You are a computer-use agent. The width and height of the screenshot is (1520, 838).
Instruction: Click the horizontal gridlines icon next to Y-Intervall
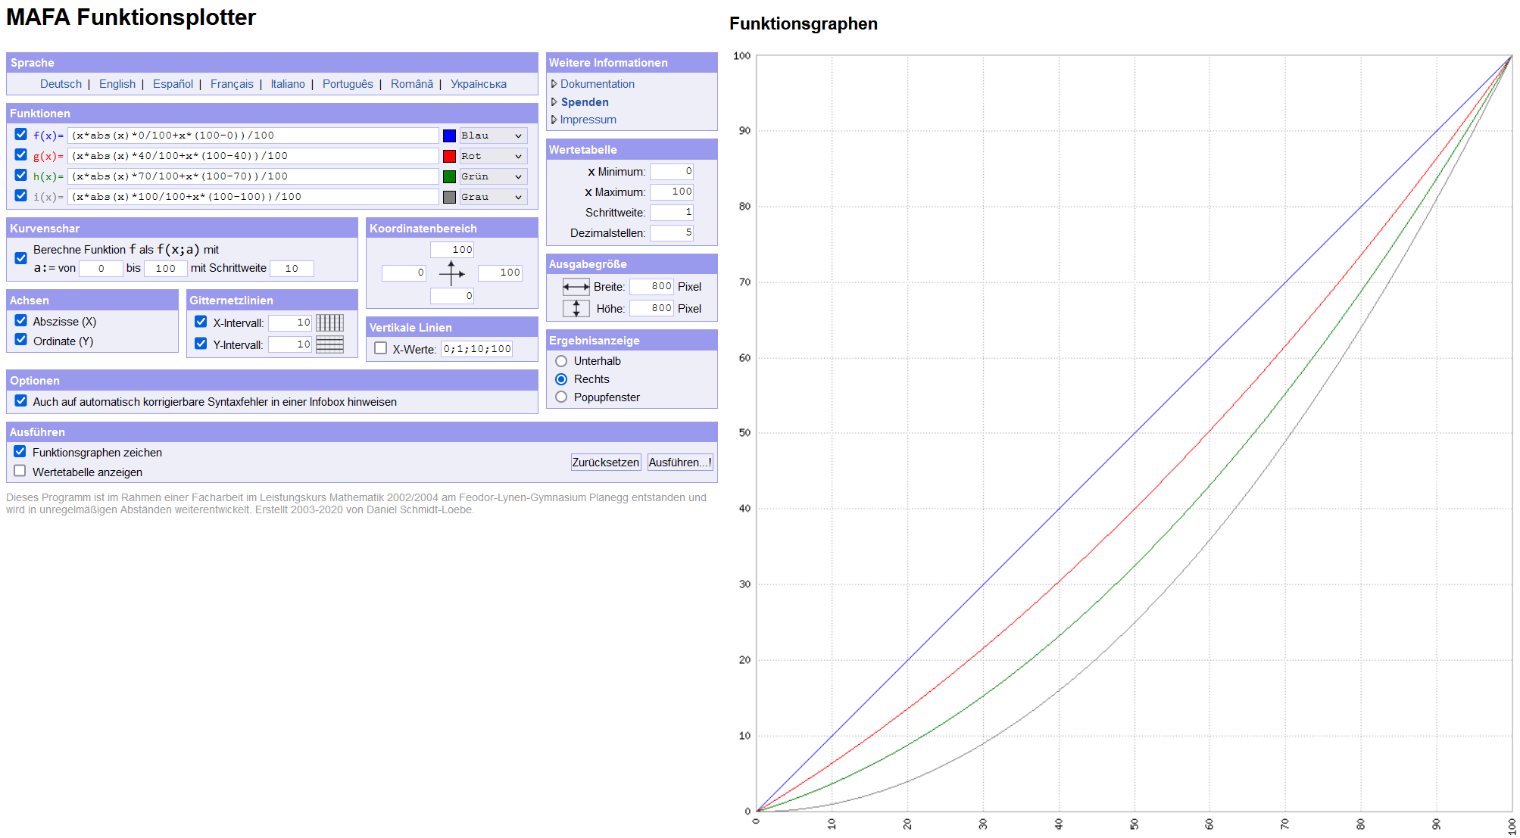click(x=329, y=345)
